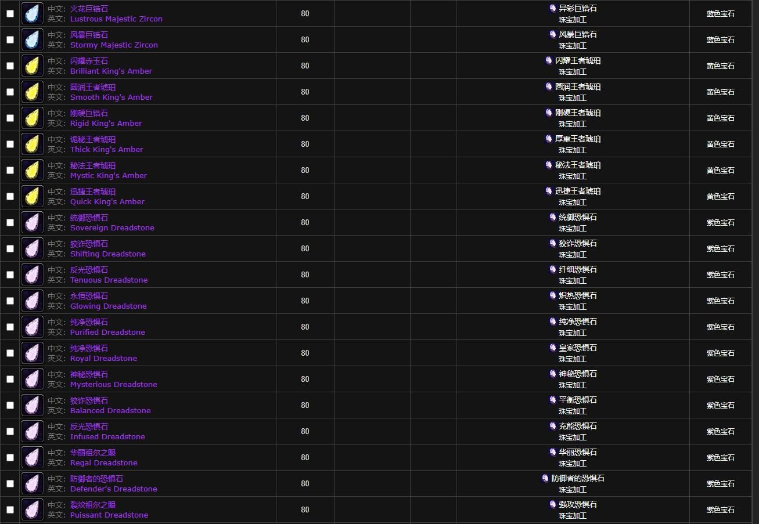Screen dimensions: 759x524
Task: Open the Mysterious Dreadstone item link
Action: (x=113, y=385)
